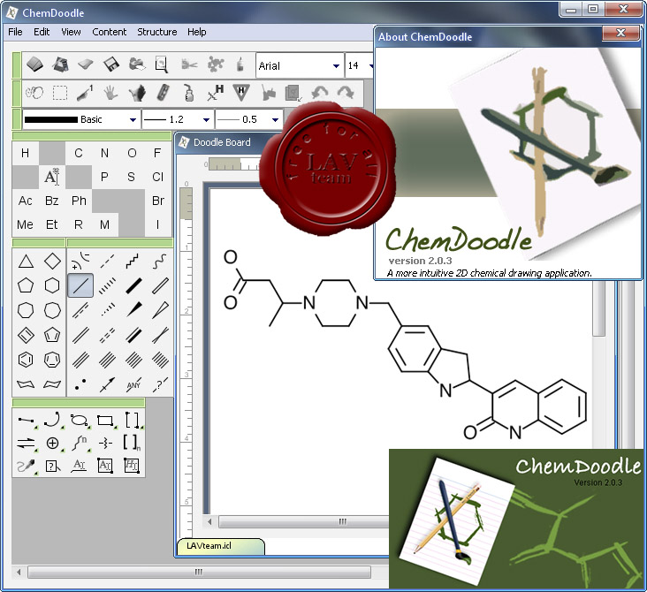The image size is (647, 592).
Task: Select the wavy bond tool
Action: (160, 262)
